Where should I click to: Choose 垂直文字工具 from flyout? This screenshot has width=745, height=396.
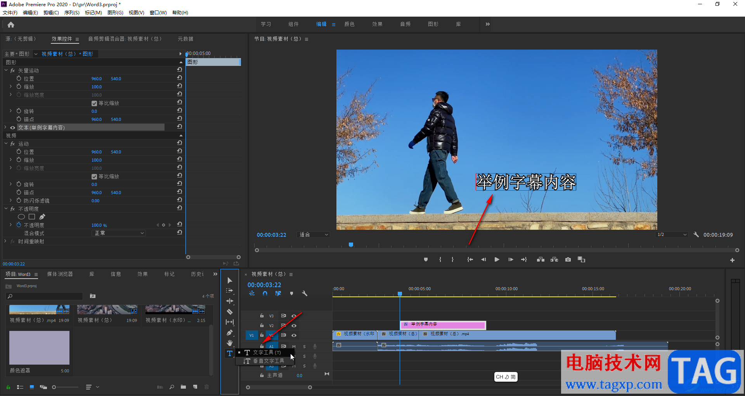tap(265, 361)
